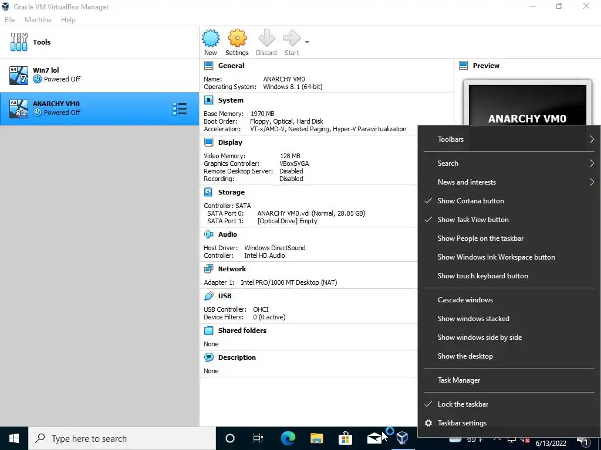Image resolution: width=601 pixels, height=450 pixels.
Task: Click the ANARCHY VM0 preview thumbnail
Action: click(x=528, y=103)
